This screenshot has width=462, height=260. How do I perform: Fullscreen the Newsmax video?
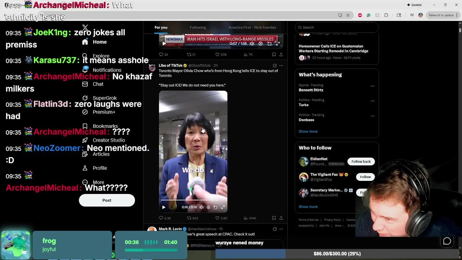tap(278, 44)
